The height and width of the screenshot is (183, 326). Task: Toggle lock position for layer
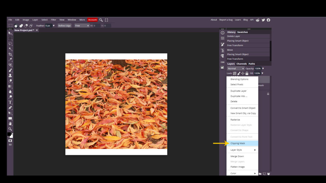243,73
